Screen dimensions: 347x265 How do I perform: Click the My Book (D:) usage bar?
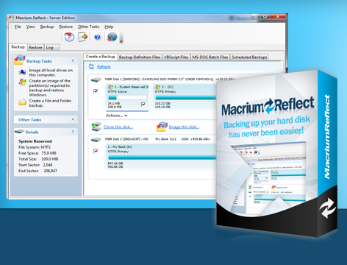tap(162, 158)
